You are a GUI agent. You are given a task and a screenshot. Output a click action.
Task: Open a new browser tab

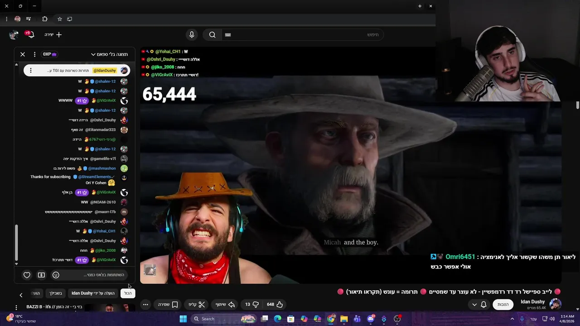click(x=420, y=6)
